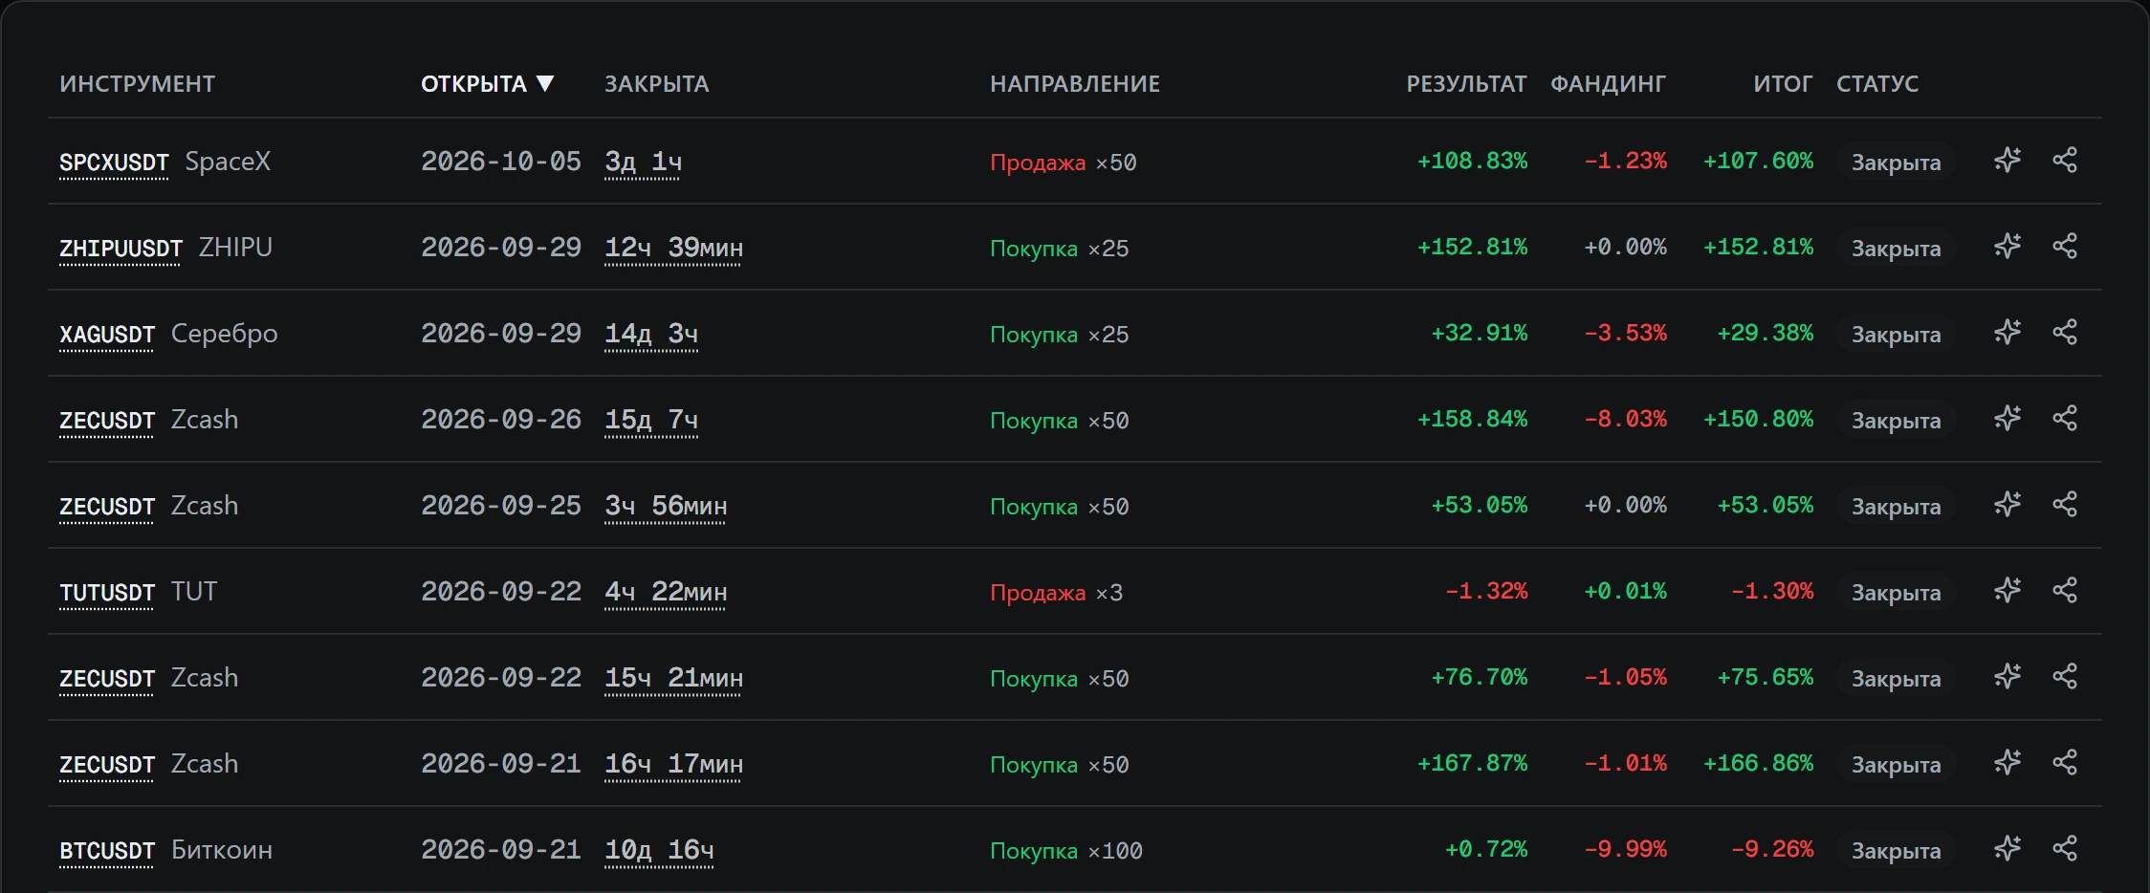Share the TUTUSDT trade

(2065, 591)
